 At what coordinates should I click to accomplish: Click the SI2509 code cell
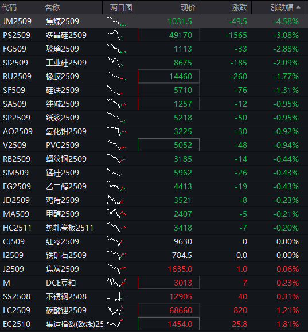(15, 63)
